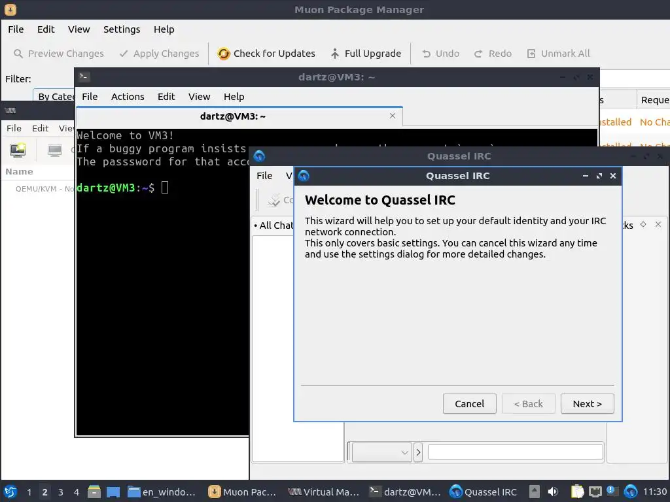
Task: Switch to Muon Package Manager taskbar entry
Action: (x=243, y=492)
